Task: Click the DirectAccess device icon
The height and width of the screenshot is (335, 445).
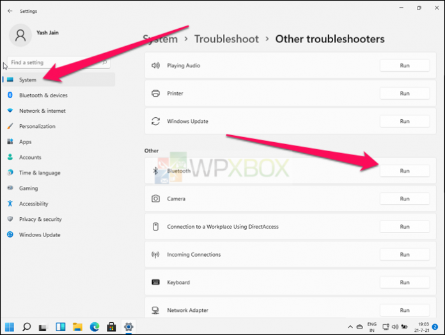Action: point(155,226)
